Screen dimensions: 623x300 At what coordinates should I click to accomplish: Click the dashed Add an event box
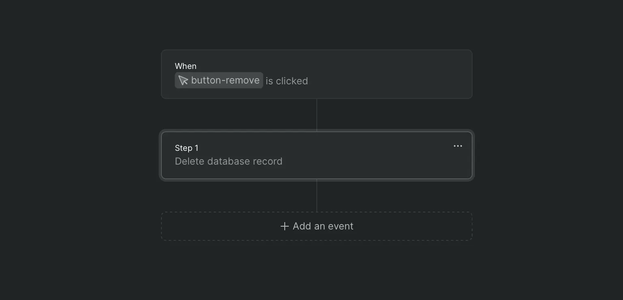(x=317, y=226)
